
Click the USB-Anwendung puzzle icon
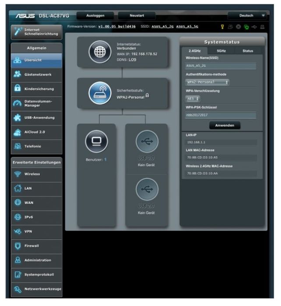pyautogui.click(x=18, y=118)
